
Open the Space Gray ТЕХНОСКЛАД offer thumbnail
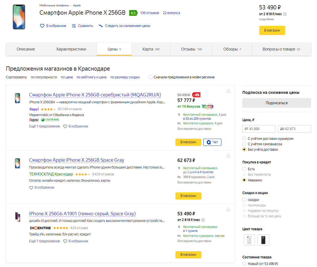click(18, 163)
